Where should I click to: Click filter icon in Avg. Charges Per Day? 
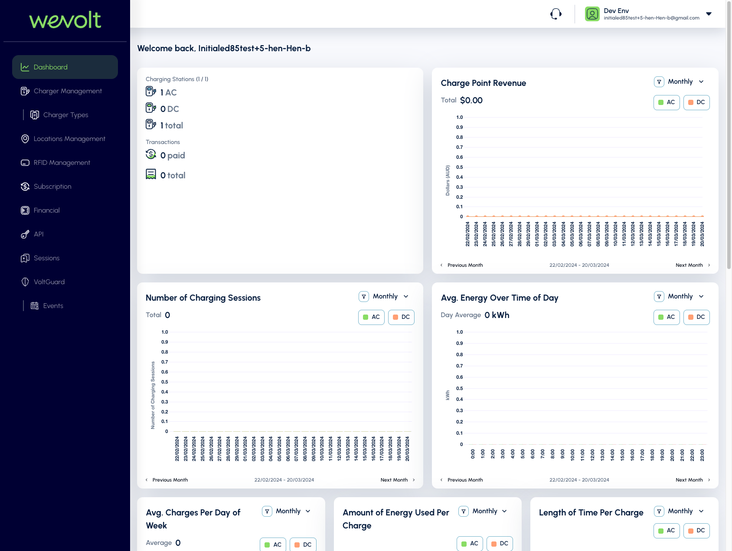tap(267, 511)
